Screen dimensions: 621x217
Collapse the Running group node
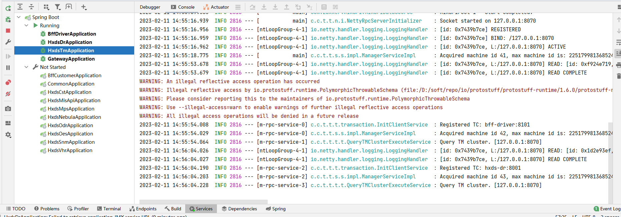(x=26, y=26)
